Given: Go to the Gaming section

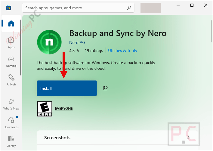Looking at the screenshot, I should click(x=11, y=62).
